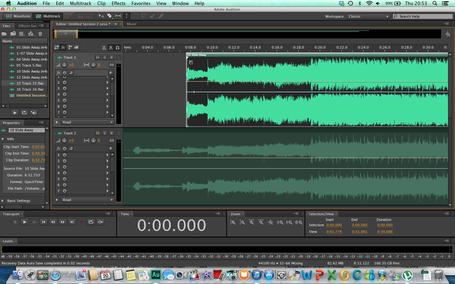This screenshot has height=284, width=455.
Task: Select the Slip tool
Action: coord(118,16)
